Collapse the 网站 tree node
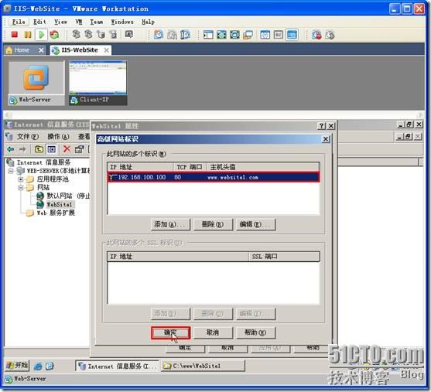Screen dimensions: 431x392 pos(21,188)
